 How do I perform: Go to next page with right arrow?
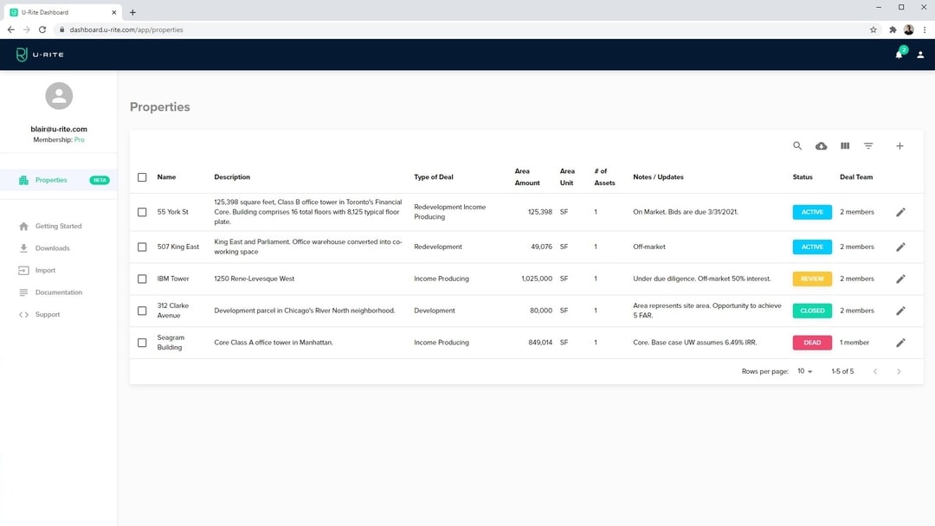coord(899,371)
